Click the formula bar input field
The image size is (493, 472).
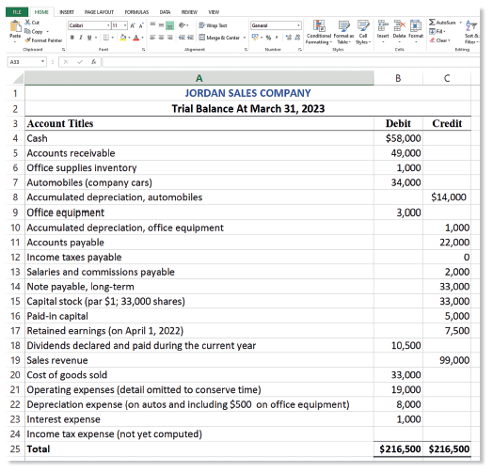291,62
